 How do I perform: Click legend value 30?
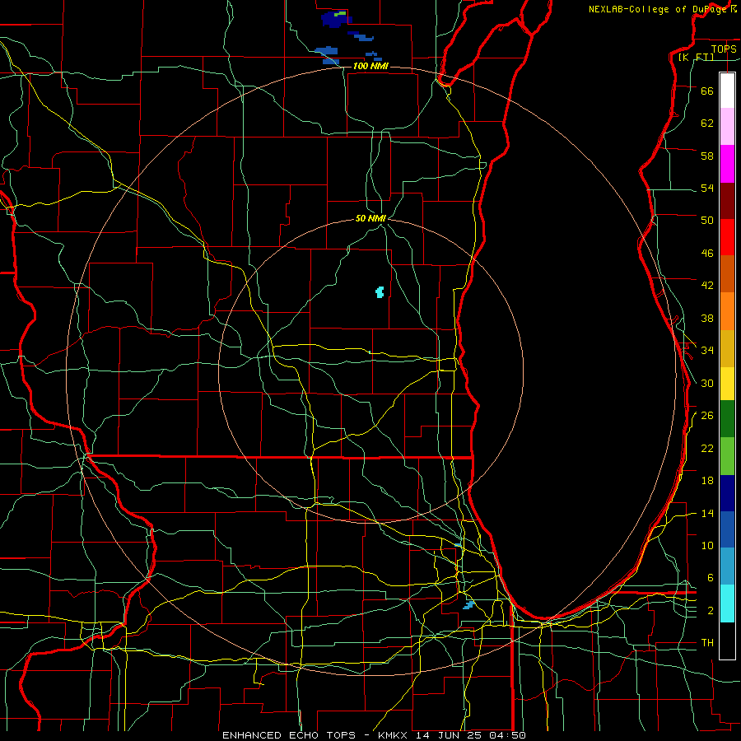click(x=707, y=383)
